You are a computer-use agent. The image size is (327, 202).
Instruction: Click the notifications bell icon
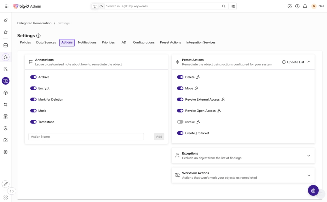click(x=305, y=6)
